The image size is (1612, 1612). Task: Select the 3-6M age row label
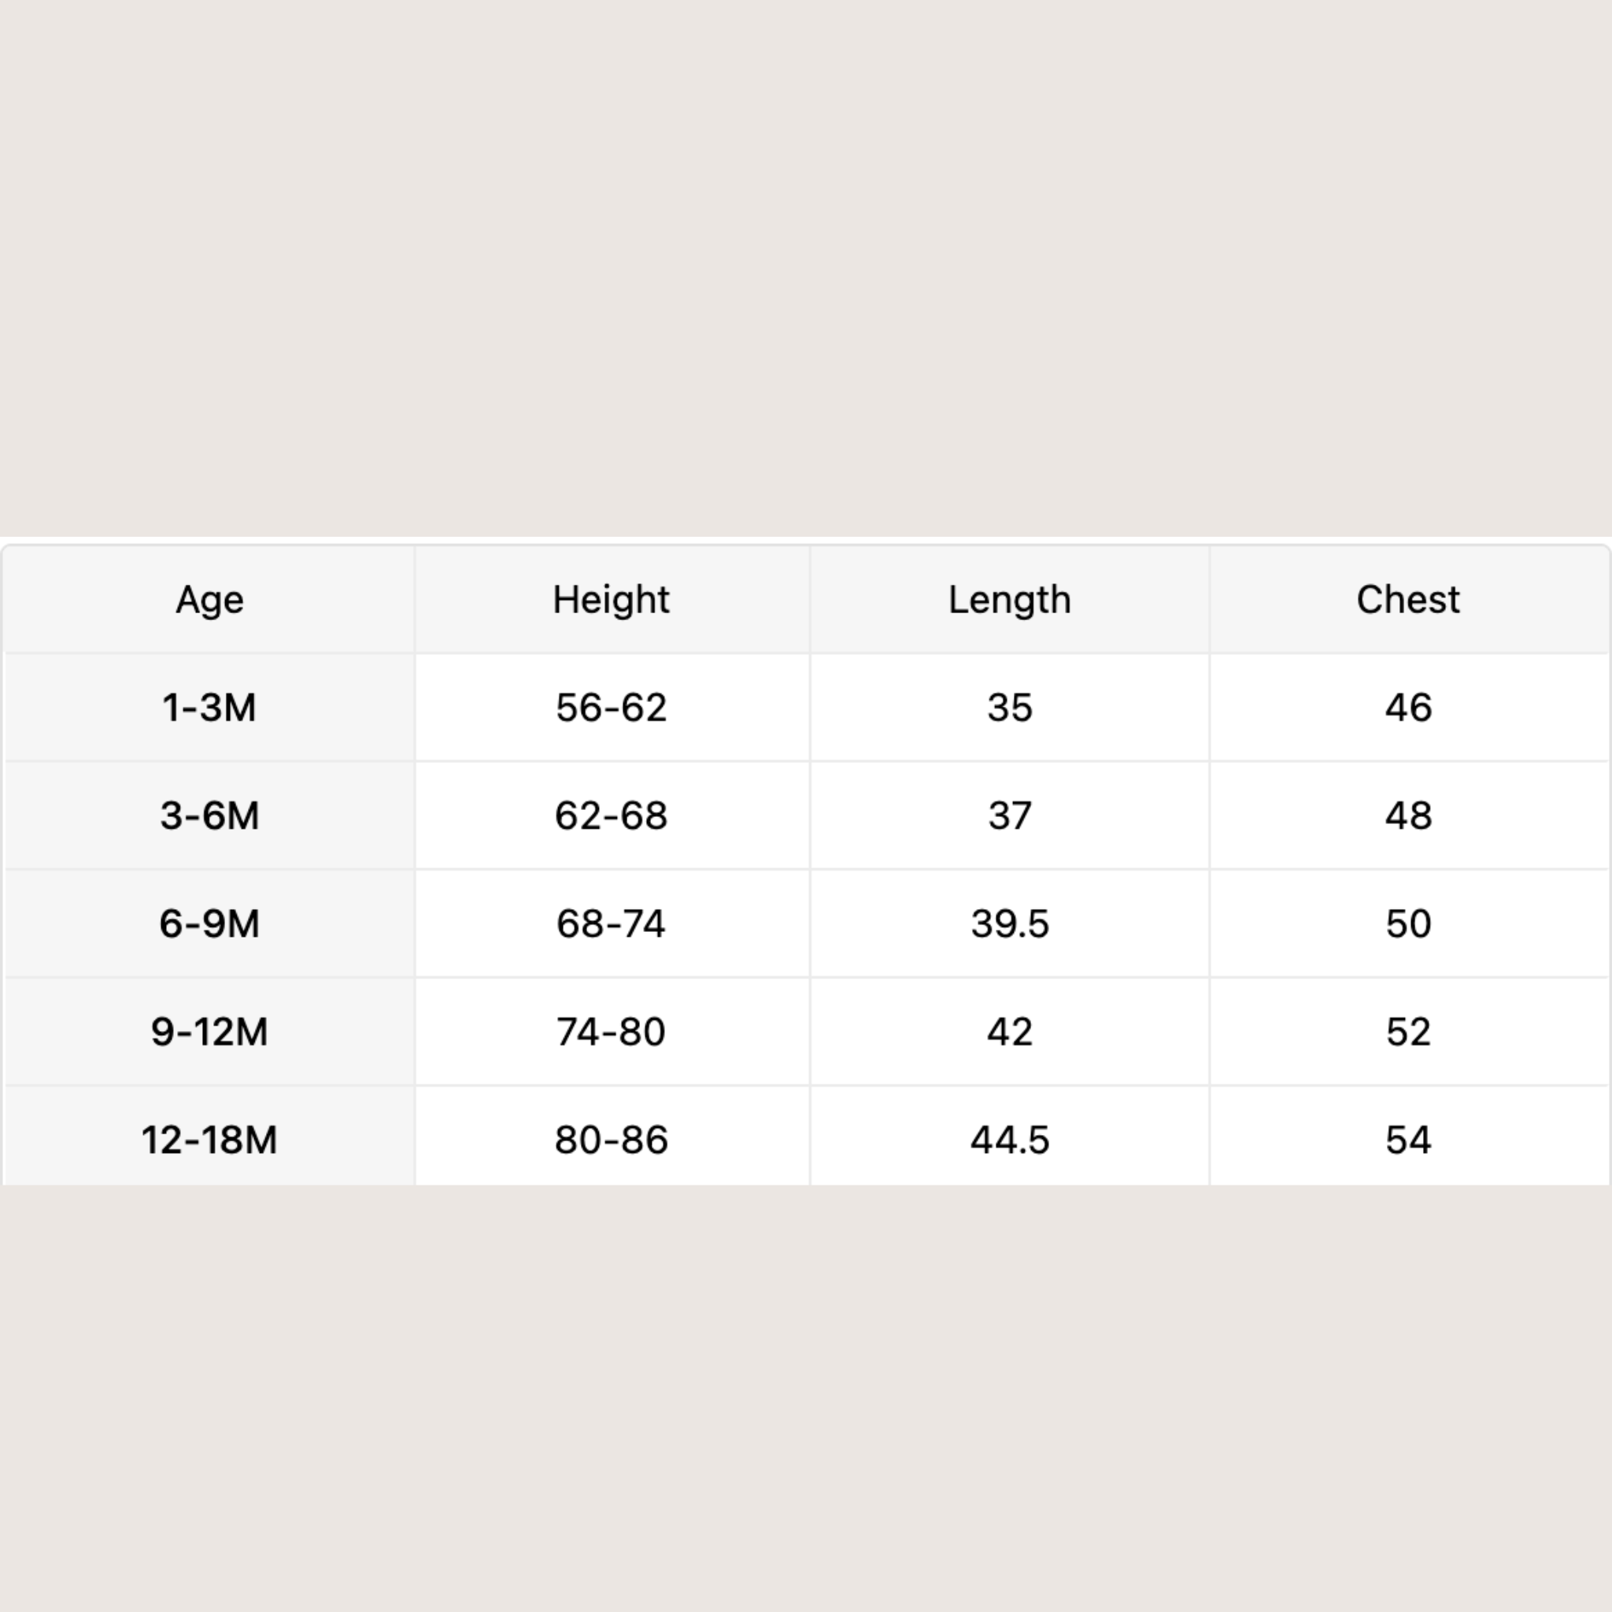(209, 815)
